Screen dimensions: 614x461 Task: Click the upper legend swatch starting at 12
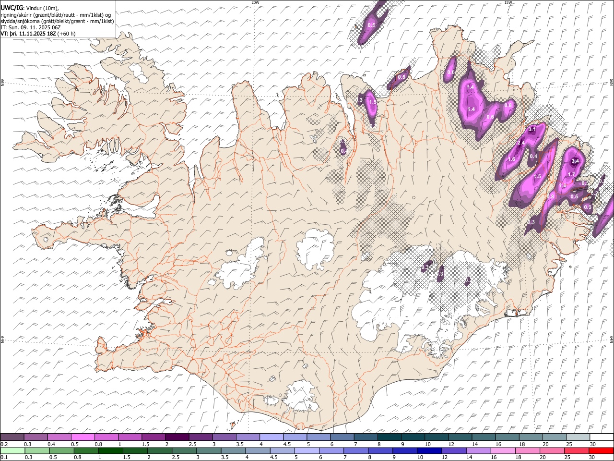[459, 437]
